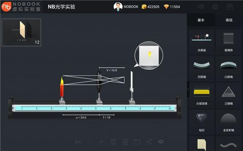Click the gold coin balance 422505

(x=150, y=7)
